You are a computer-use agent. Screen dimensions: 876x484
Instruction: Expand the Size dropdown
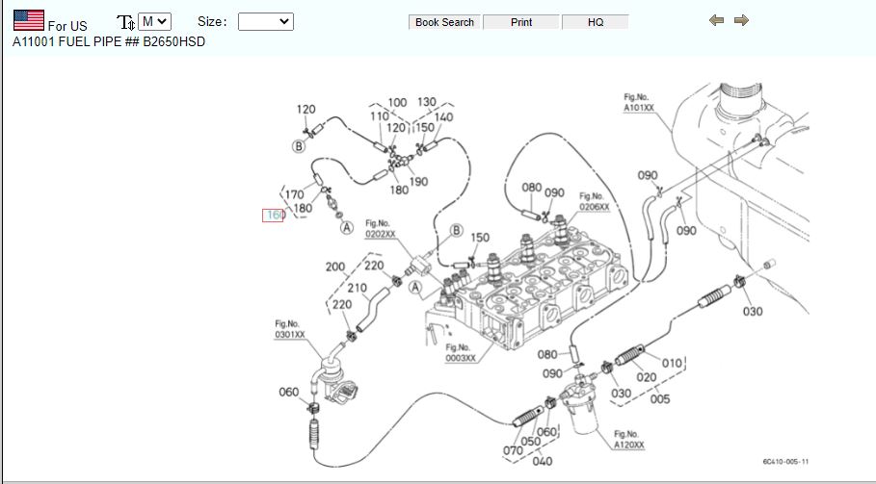(x=265, y=21)
